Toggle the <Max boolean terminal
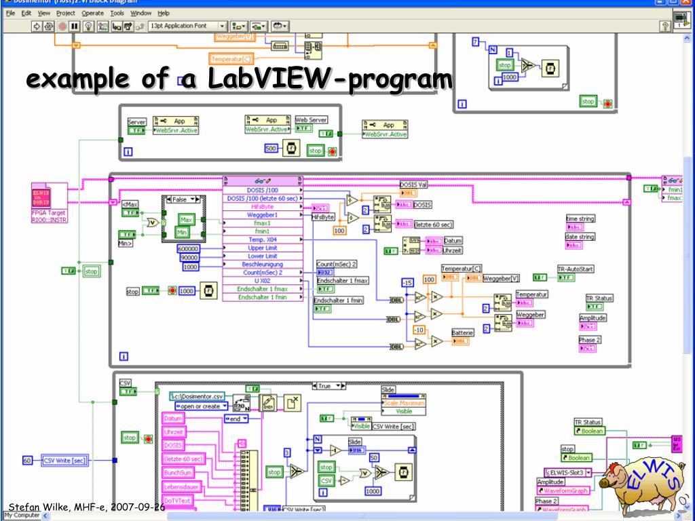This screenshot has height=521, width=695. tap(130, 212)
